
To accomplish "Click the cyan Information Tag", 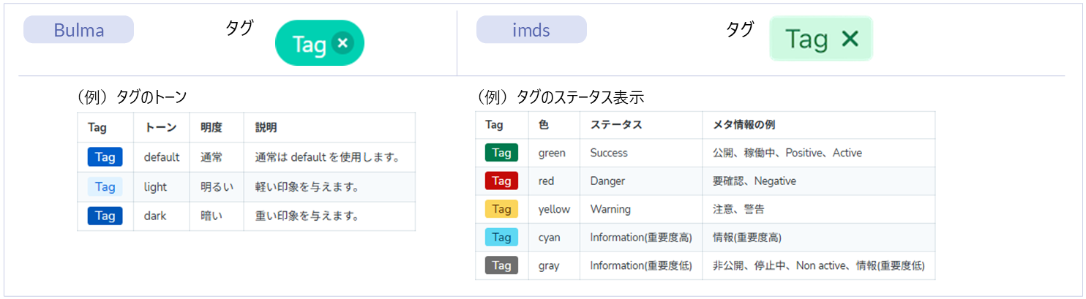I will [501, 238].
